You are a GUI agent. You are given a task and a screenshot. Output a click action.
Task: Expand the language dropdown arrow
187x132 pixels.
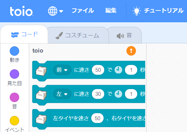click(61, 11)
